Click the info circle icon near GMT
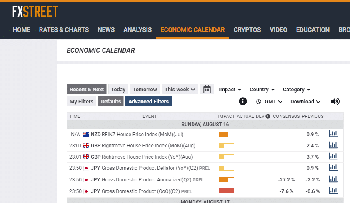 [242, 101]
